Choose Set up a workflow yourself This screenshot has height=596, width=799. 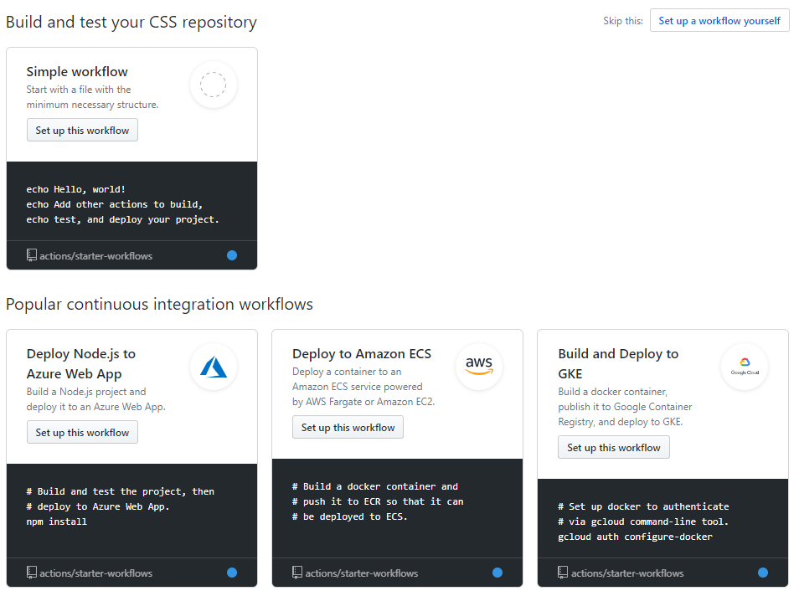pos(719,21)
